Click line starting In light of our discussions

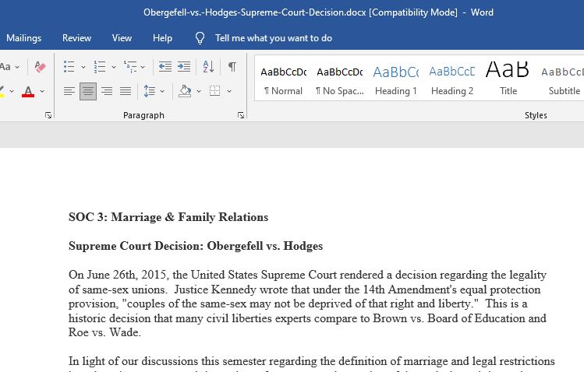pyautogui.click(x=312, y=361)
